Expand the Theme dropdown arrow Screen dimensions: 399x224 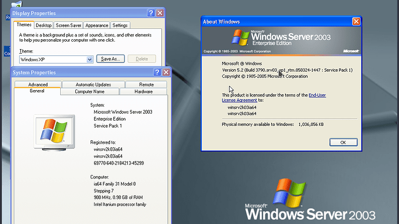coord(90,59)
